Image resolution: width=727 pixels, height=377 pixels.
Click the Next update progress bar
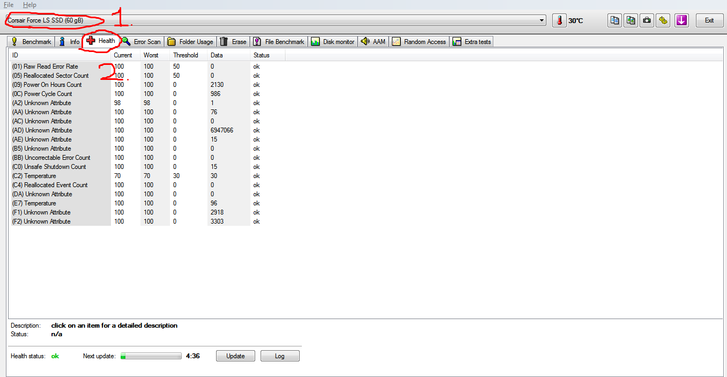[151, 356]
